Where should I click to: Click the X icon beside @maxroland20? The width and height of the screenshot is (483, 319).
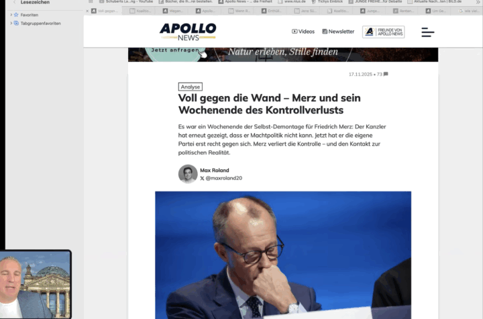202,179
